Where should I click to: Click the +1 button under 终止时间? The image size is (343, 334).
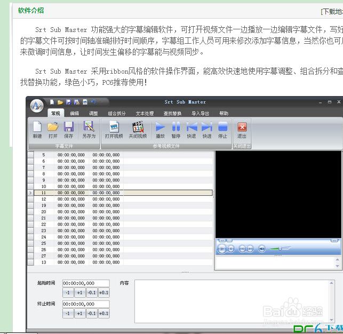(79, 313)
